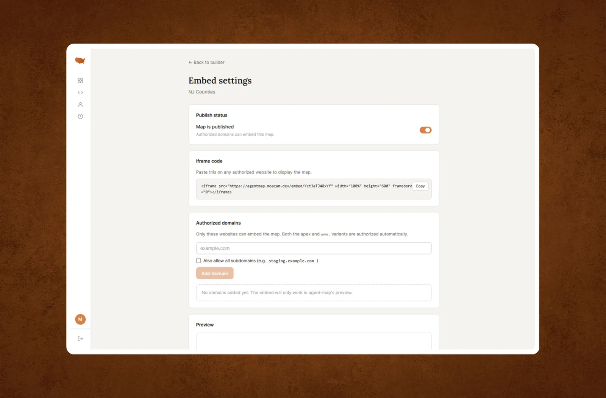Toggle the Map is published switch
The height and width of the screenshot is (398, 606).
pos(425,130)
